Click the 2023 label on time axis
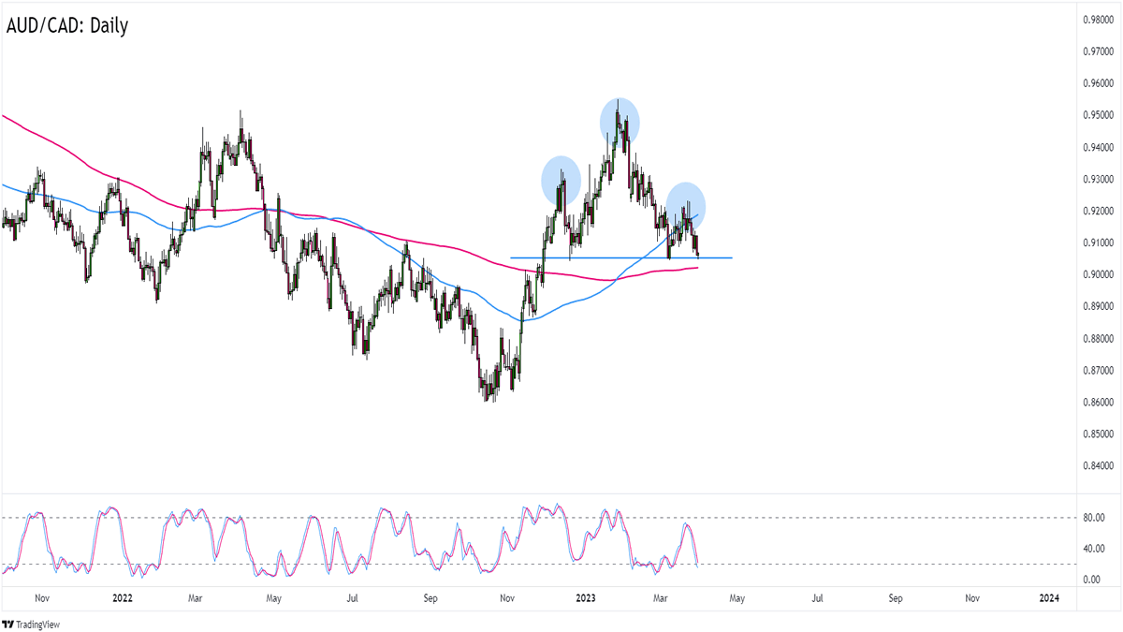The height and width of the screenshot is (632, 1123). pyautogui.click(x=588, y=597)
